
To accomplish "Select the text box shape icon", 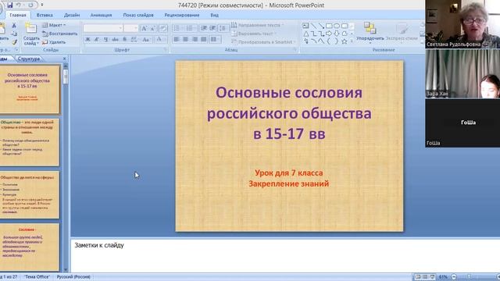I will click(x=305, y=26).
